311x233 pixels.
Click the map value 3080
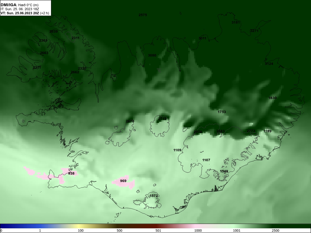coord(152,56)
